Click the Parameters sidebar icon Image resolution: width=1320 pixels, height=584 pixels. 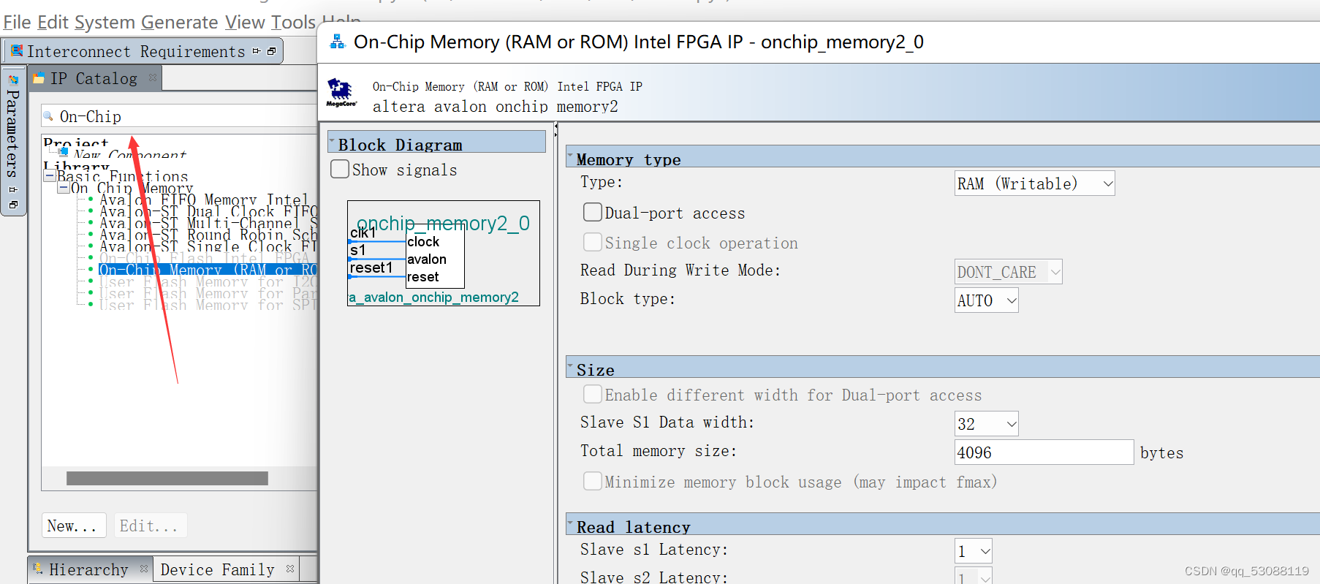tap(13, 80)
